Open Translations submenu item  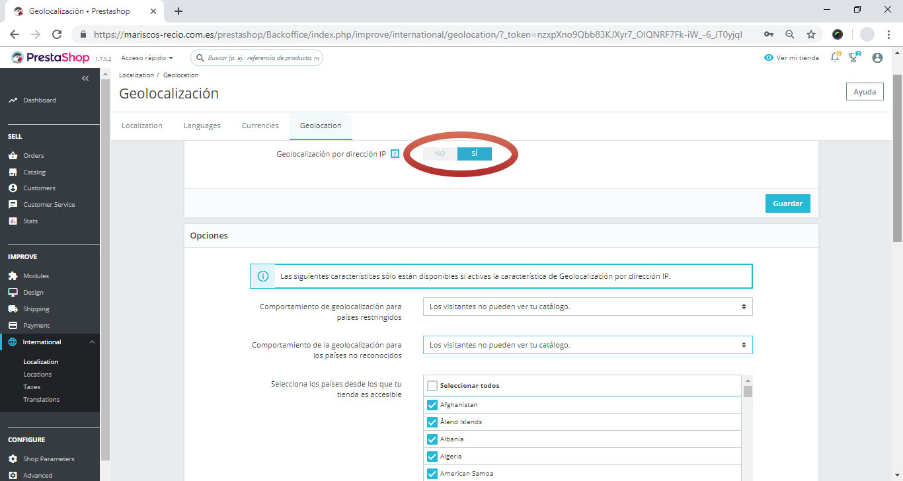(42, 400)
